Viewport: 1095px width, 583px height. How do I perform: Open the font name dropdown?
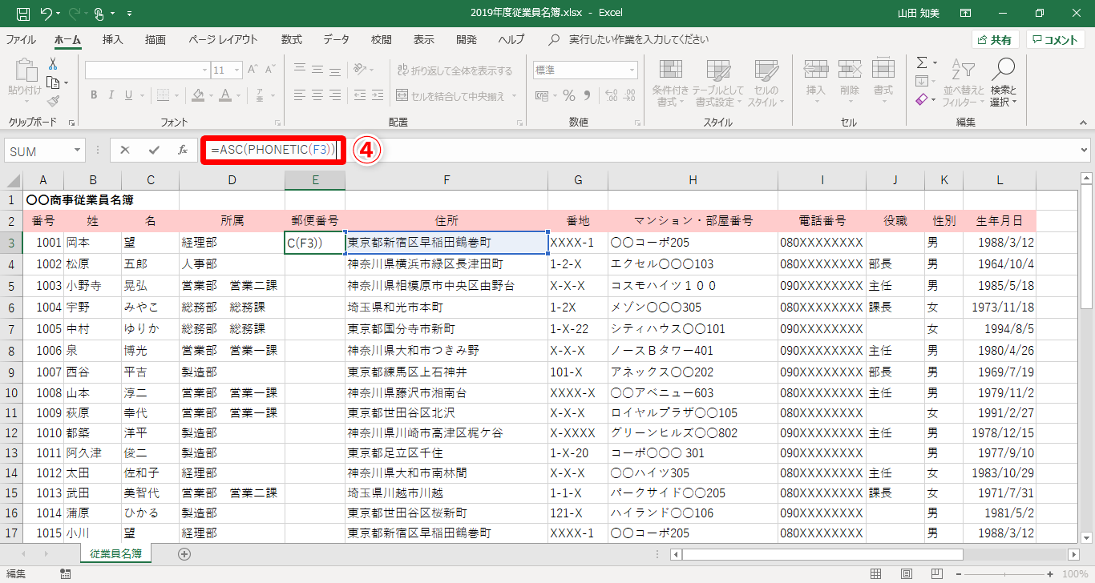204,70
